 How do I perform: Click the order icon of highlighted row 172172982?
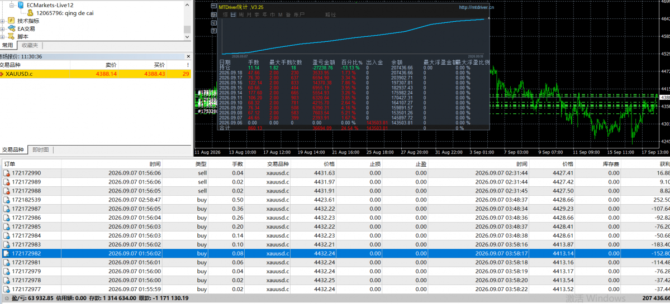pyautogui.click(x=6, y=253)
